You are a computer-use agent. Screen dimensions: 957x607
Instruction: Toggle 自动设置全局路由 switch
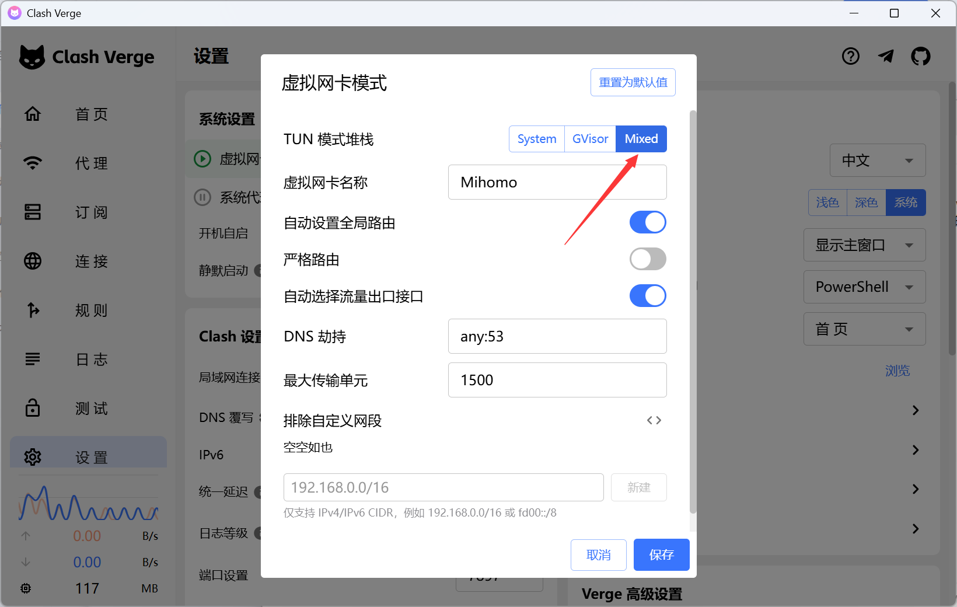click(648, 222)
